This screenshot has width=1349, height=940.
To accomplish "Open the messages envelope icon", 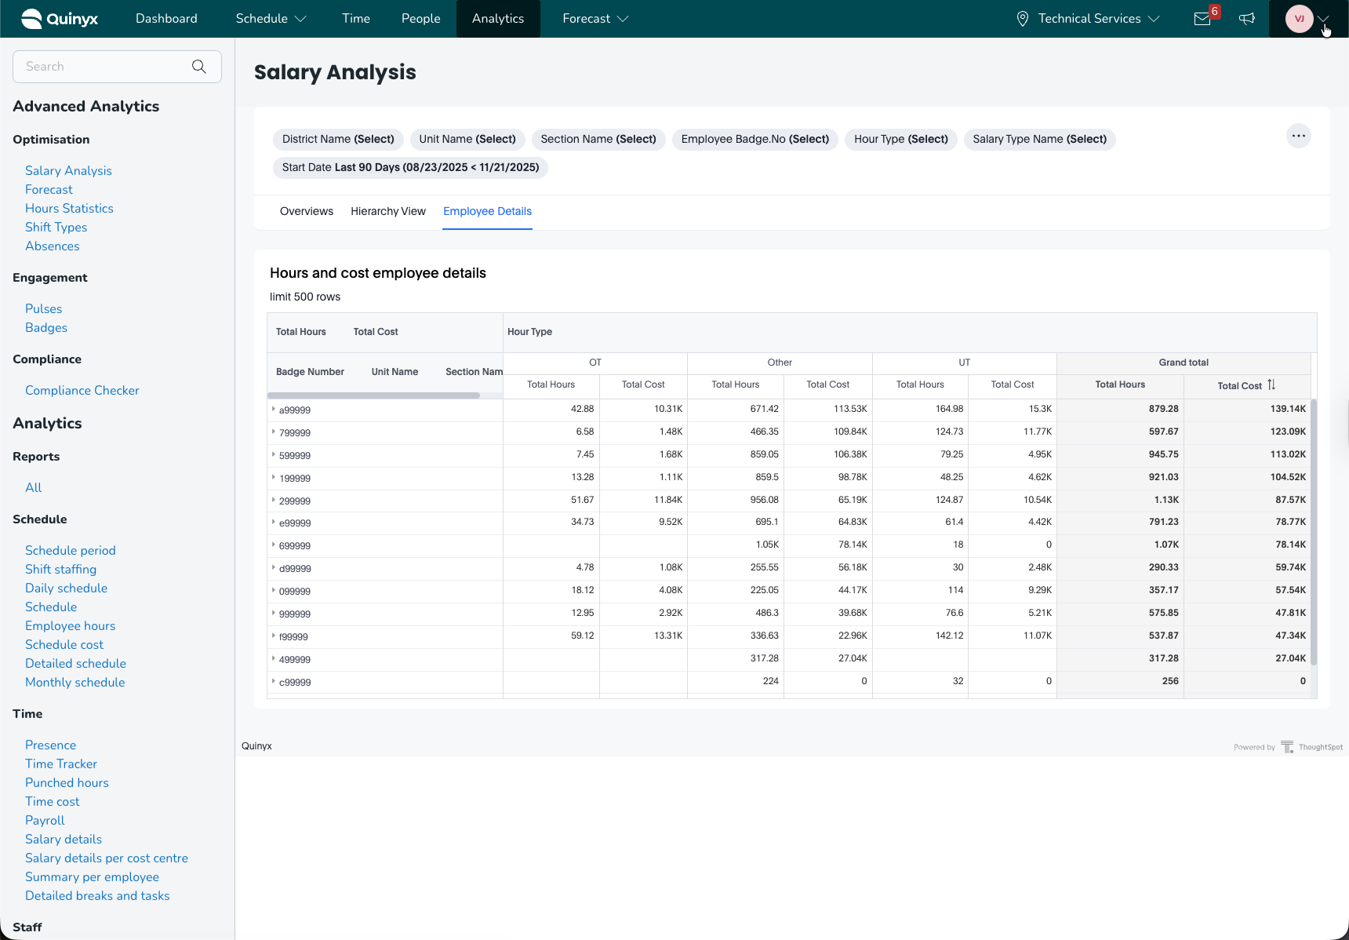I will pyautogui.click(x=1202, y=19).
